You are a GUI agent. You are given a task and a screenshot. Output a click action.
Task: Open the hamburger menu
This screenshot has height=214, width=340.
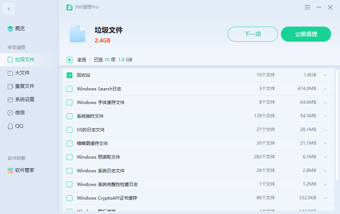click(x=307, y=7)
